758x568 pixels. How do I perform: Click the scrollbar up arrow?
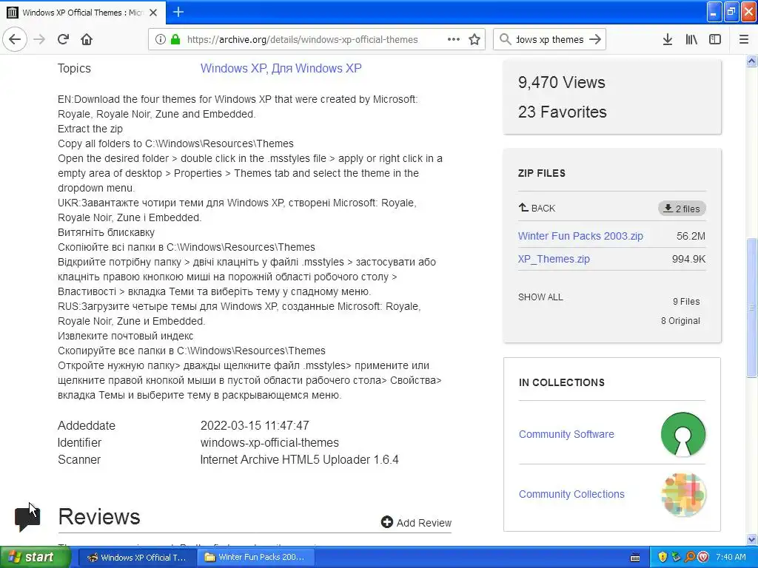(x=751, y=61)
